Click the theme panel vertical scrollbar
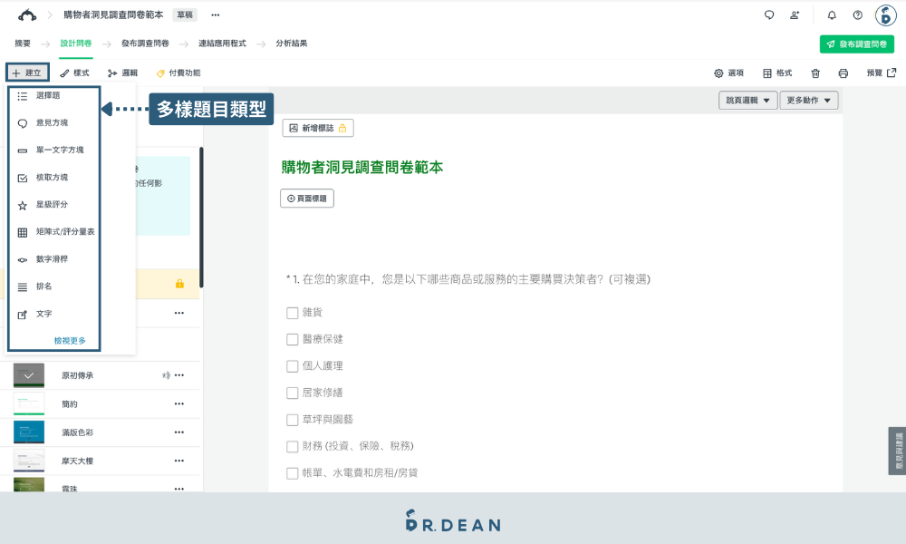 201,218
